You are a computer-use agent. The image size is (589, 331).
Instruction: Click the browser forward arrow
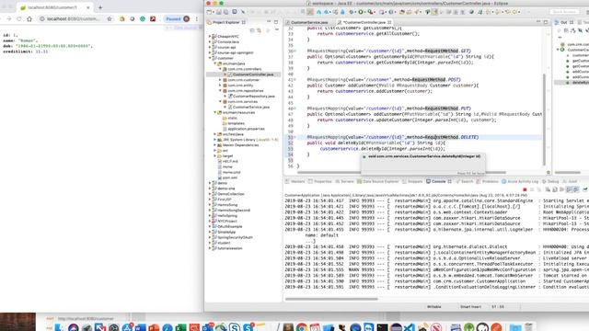click(x=9, y=18)
